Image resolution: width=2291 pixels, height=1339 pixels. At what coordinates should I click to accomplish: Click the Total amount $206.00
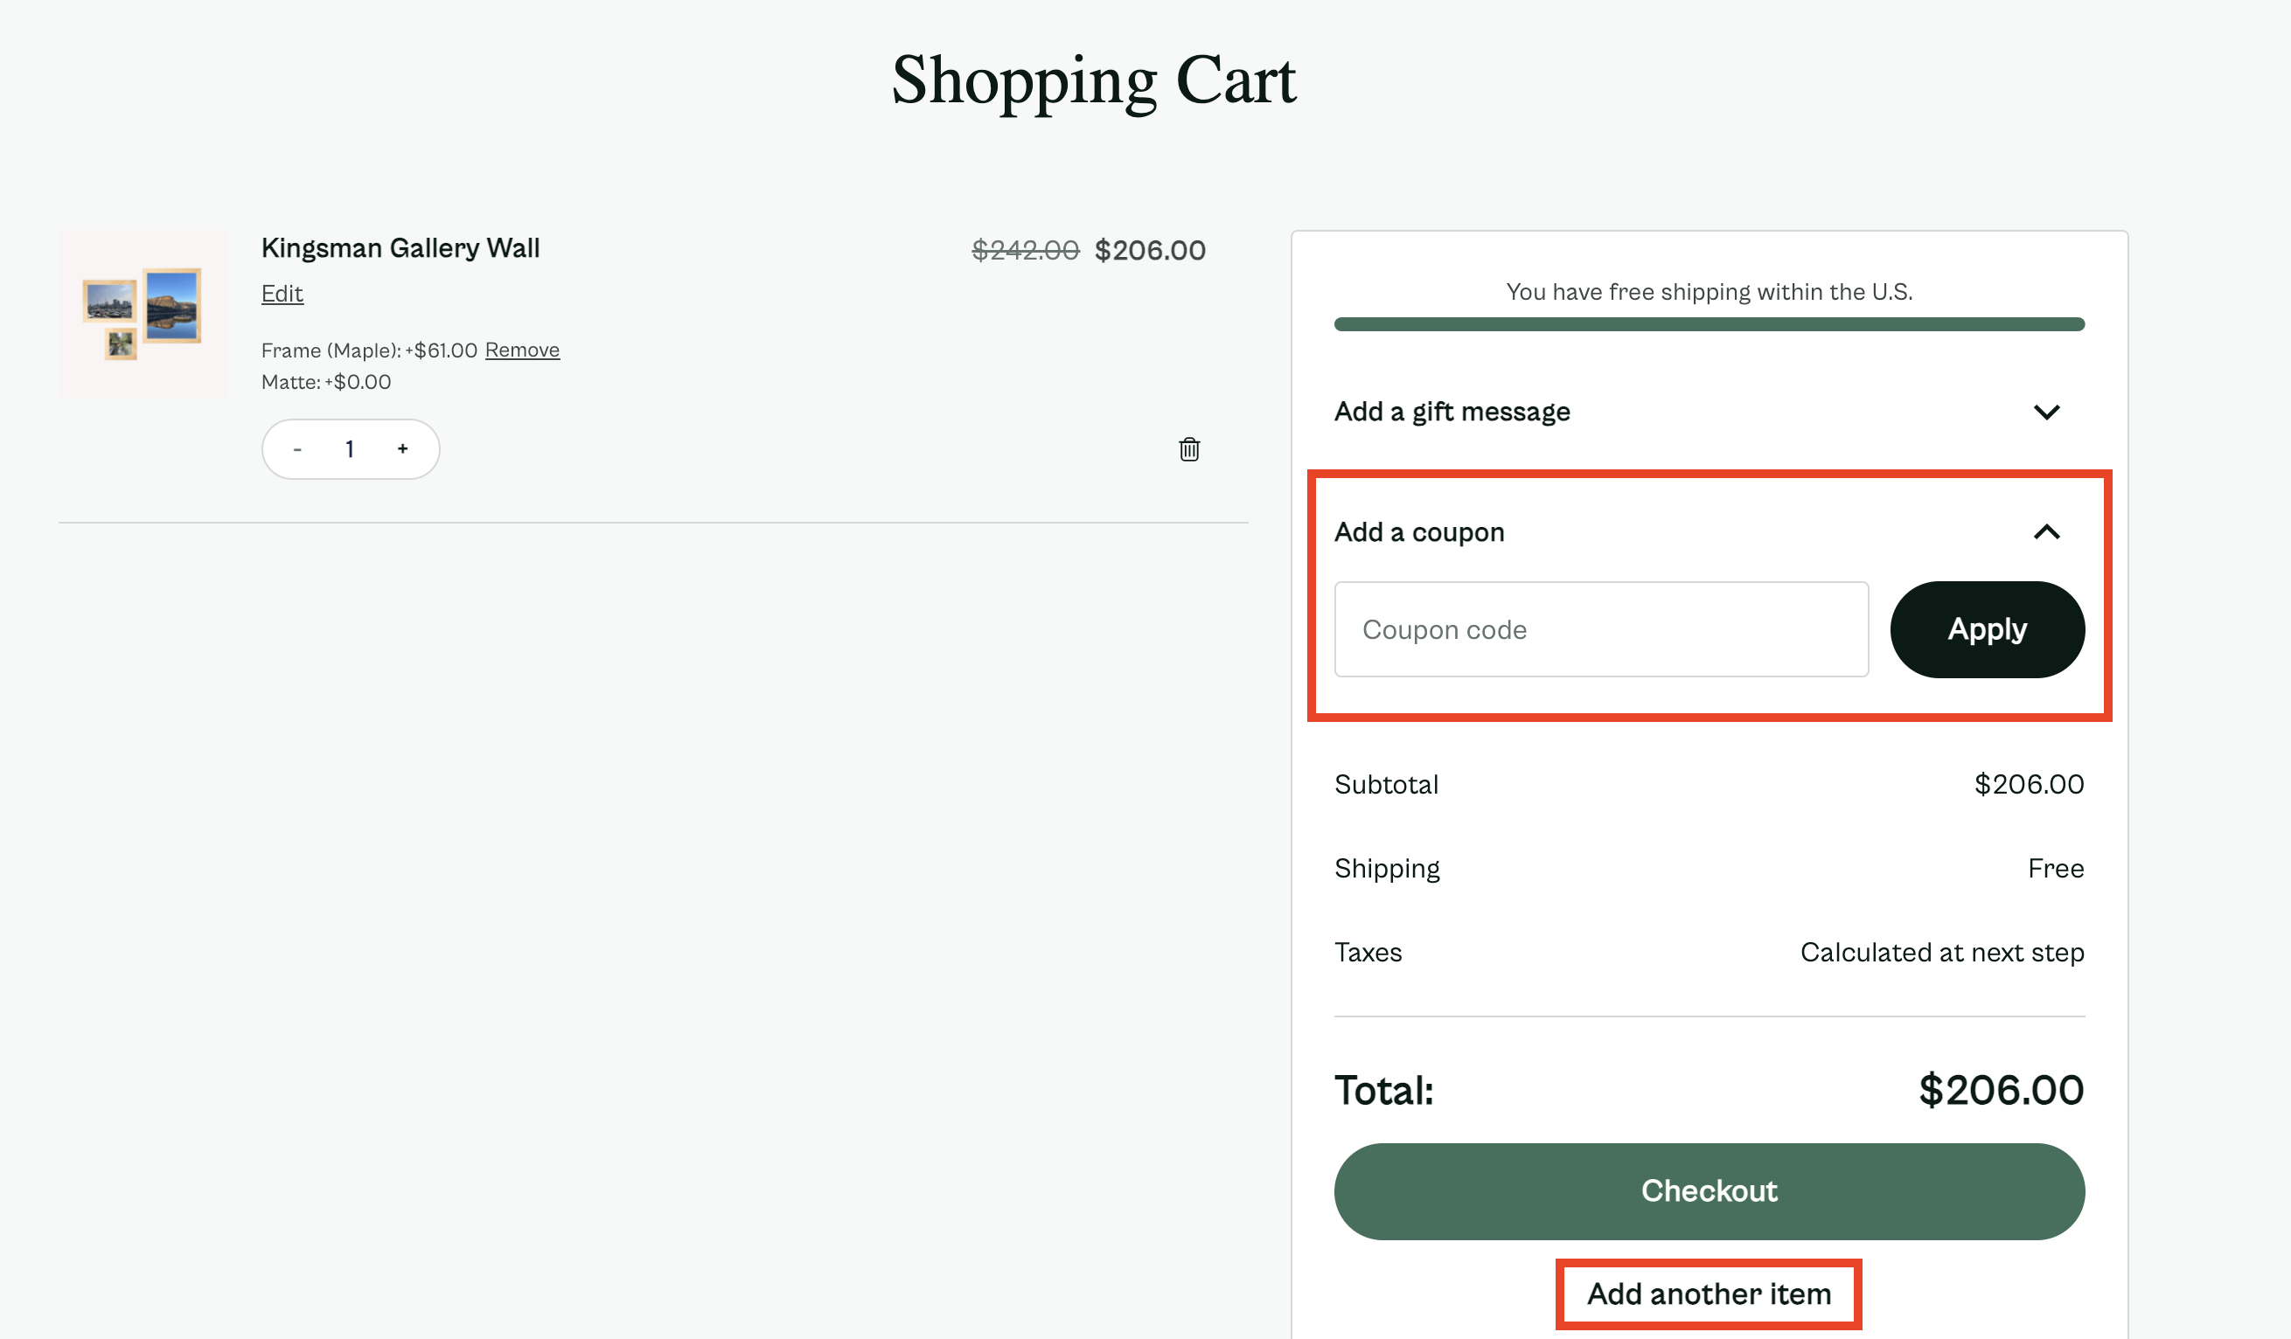click(x=2001, y=1090)
